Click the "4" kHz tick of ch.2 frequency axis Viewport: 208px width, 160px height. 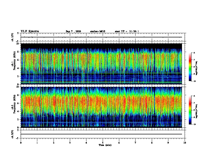pyautogui.click(x=18, y=111)
